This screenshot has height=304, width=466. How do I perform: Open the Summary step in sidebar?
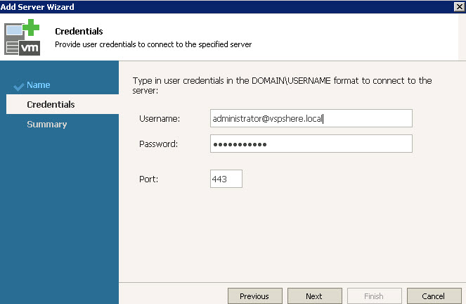pos(46,125)
